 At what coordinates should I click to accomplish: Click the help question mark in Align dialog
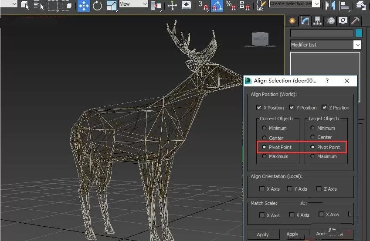click(327, 81)
